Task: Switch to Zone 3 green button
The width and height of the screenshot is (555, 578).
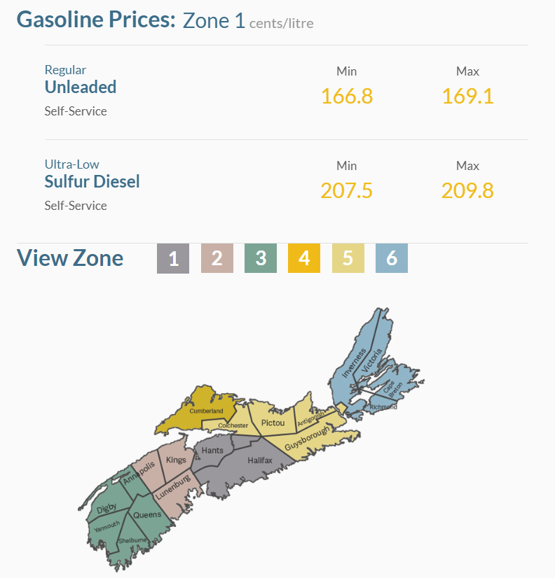Action: coord(261,258)
